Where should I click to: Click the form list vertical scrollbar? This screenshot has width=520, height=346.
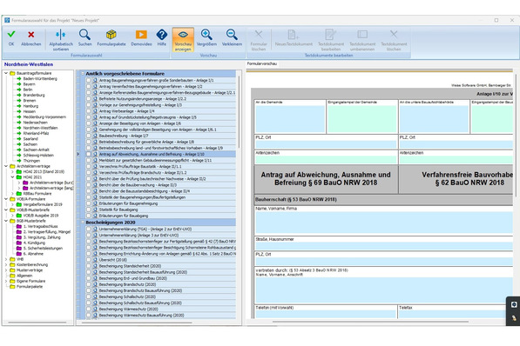click(239, 112)
